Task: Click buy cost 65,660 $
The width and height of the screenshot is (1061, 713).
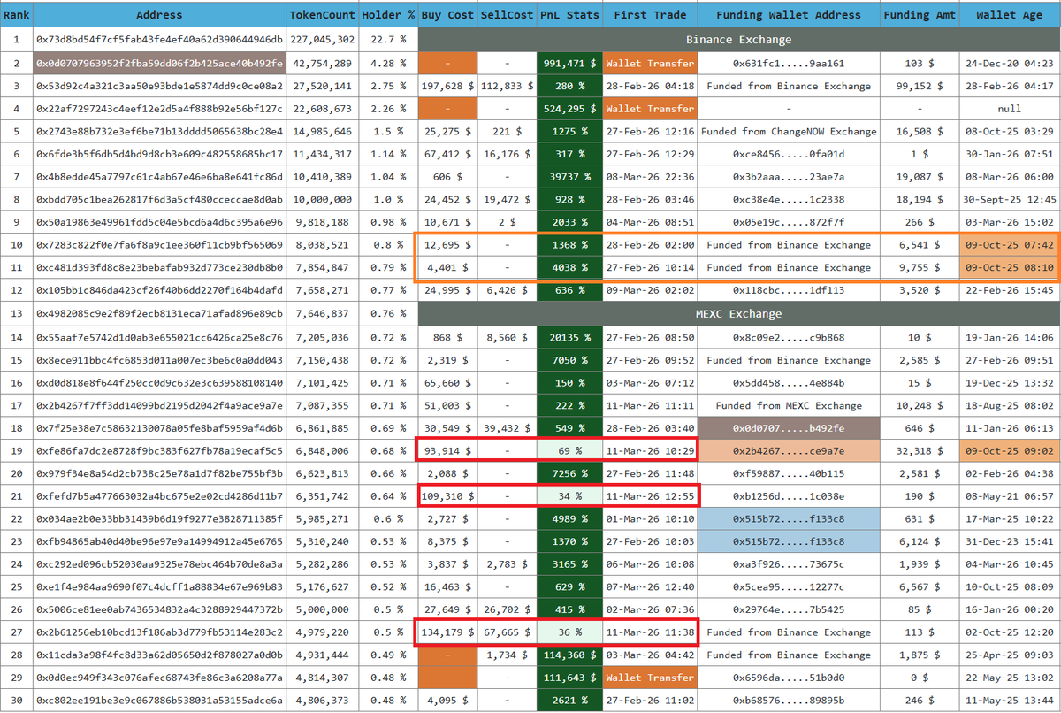Action: click(x=447, y=383)
